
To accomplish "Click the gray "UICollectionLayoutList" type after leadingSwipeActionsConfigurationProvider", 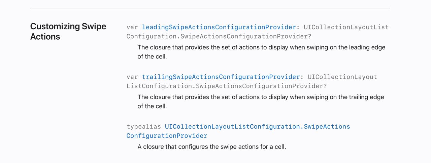I will tap(346, 27).
